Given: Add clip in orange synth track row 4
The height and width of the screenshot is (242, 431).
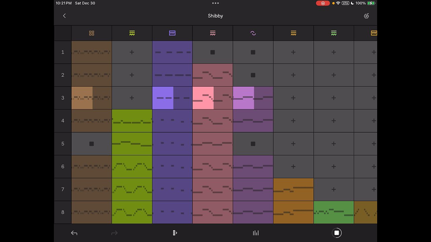Looking at the screenshot, I should tap(294, 121).
